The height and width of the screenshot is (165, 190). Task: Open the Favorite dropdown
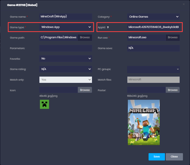tap(66, 58)
